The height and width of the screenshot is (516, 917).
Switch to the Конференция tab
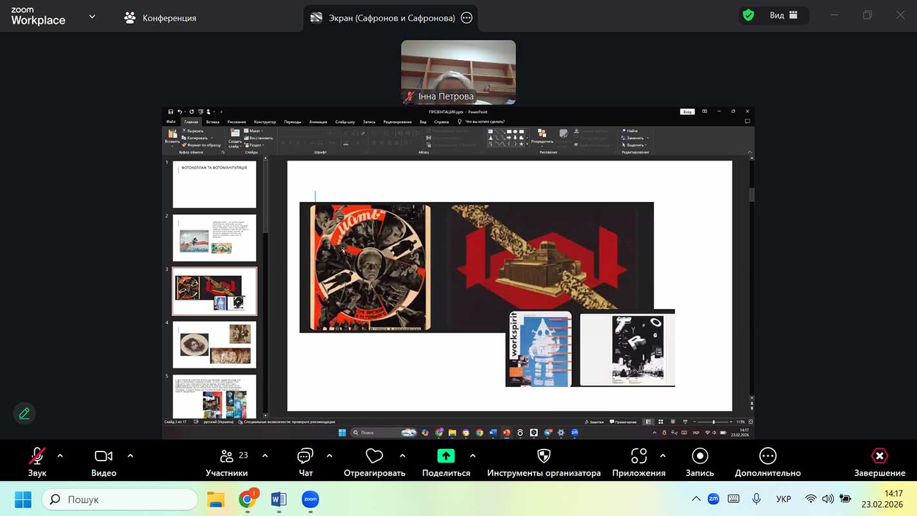click(161, 18)
